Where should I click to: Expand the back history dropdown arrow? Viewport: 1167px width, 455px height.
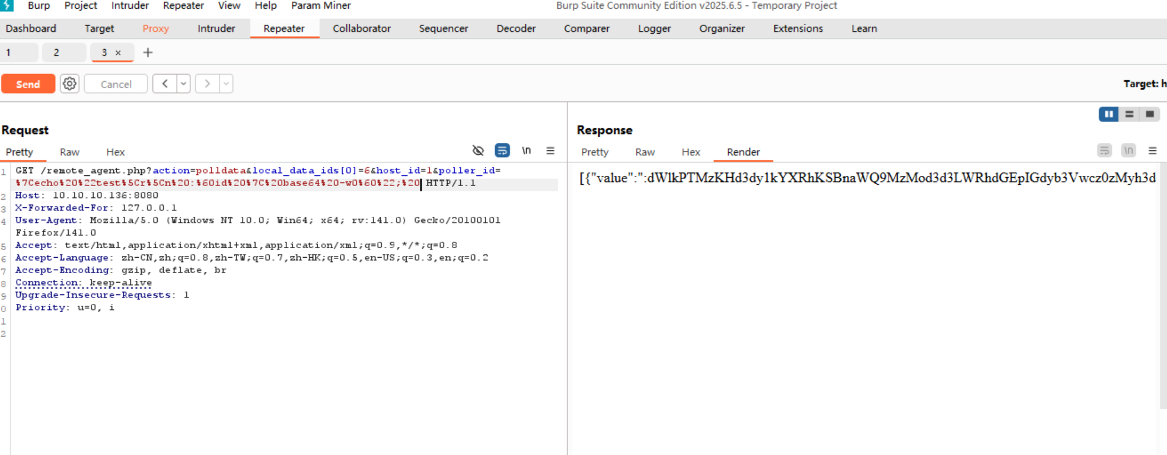[184, 84]
